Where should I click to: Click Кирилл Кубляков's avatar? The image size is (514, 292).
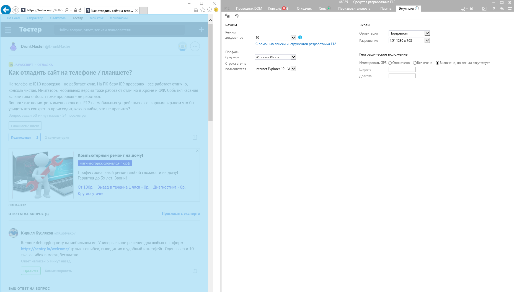[13, 233]
